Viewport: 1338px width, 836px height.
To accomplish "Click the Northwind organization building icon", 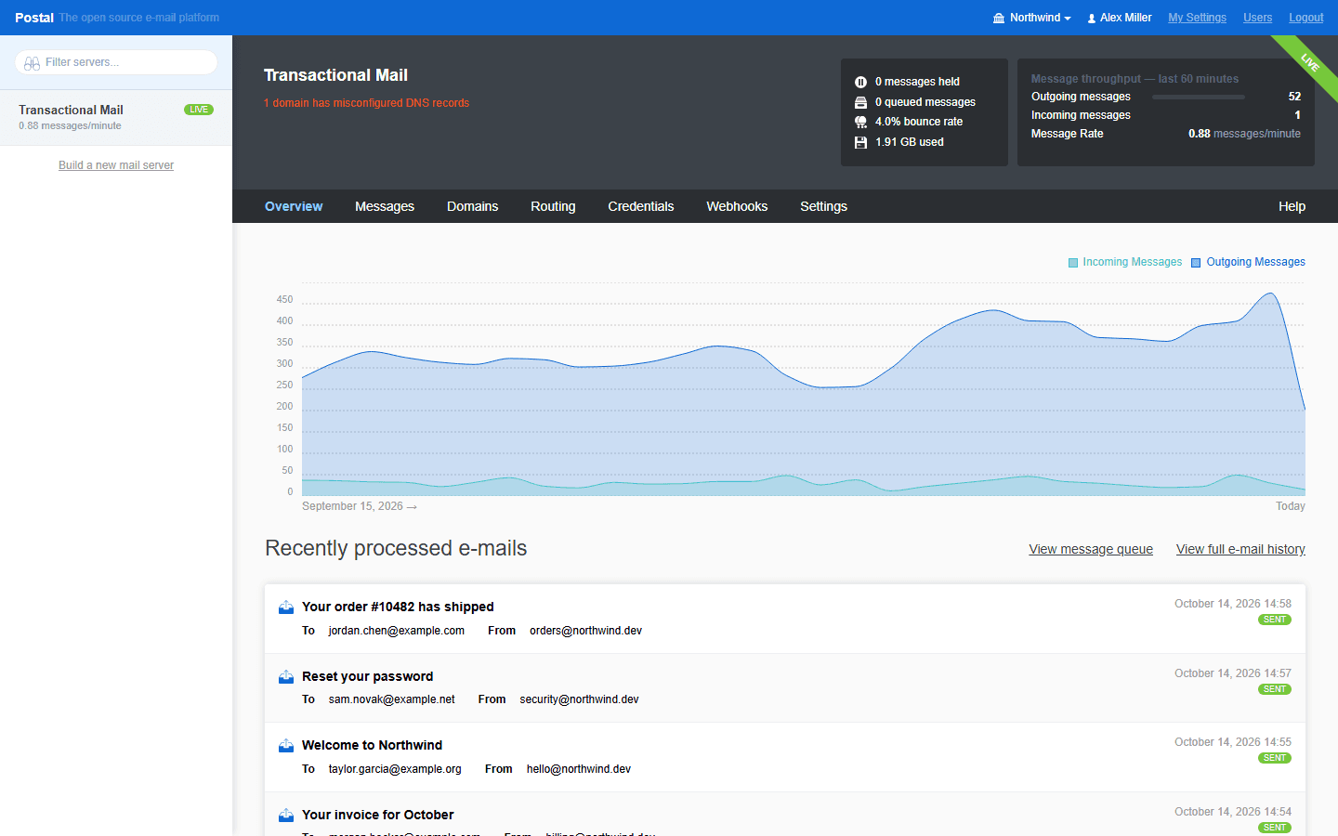I will [x=999, y=18].
